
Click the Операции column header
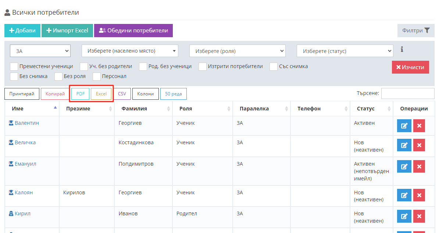click(414, 109)
